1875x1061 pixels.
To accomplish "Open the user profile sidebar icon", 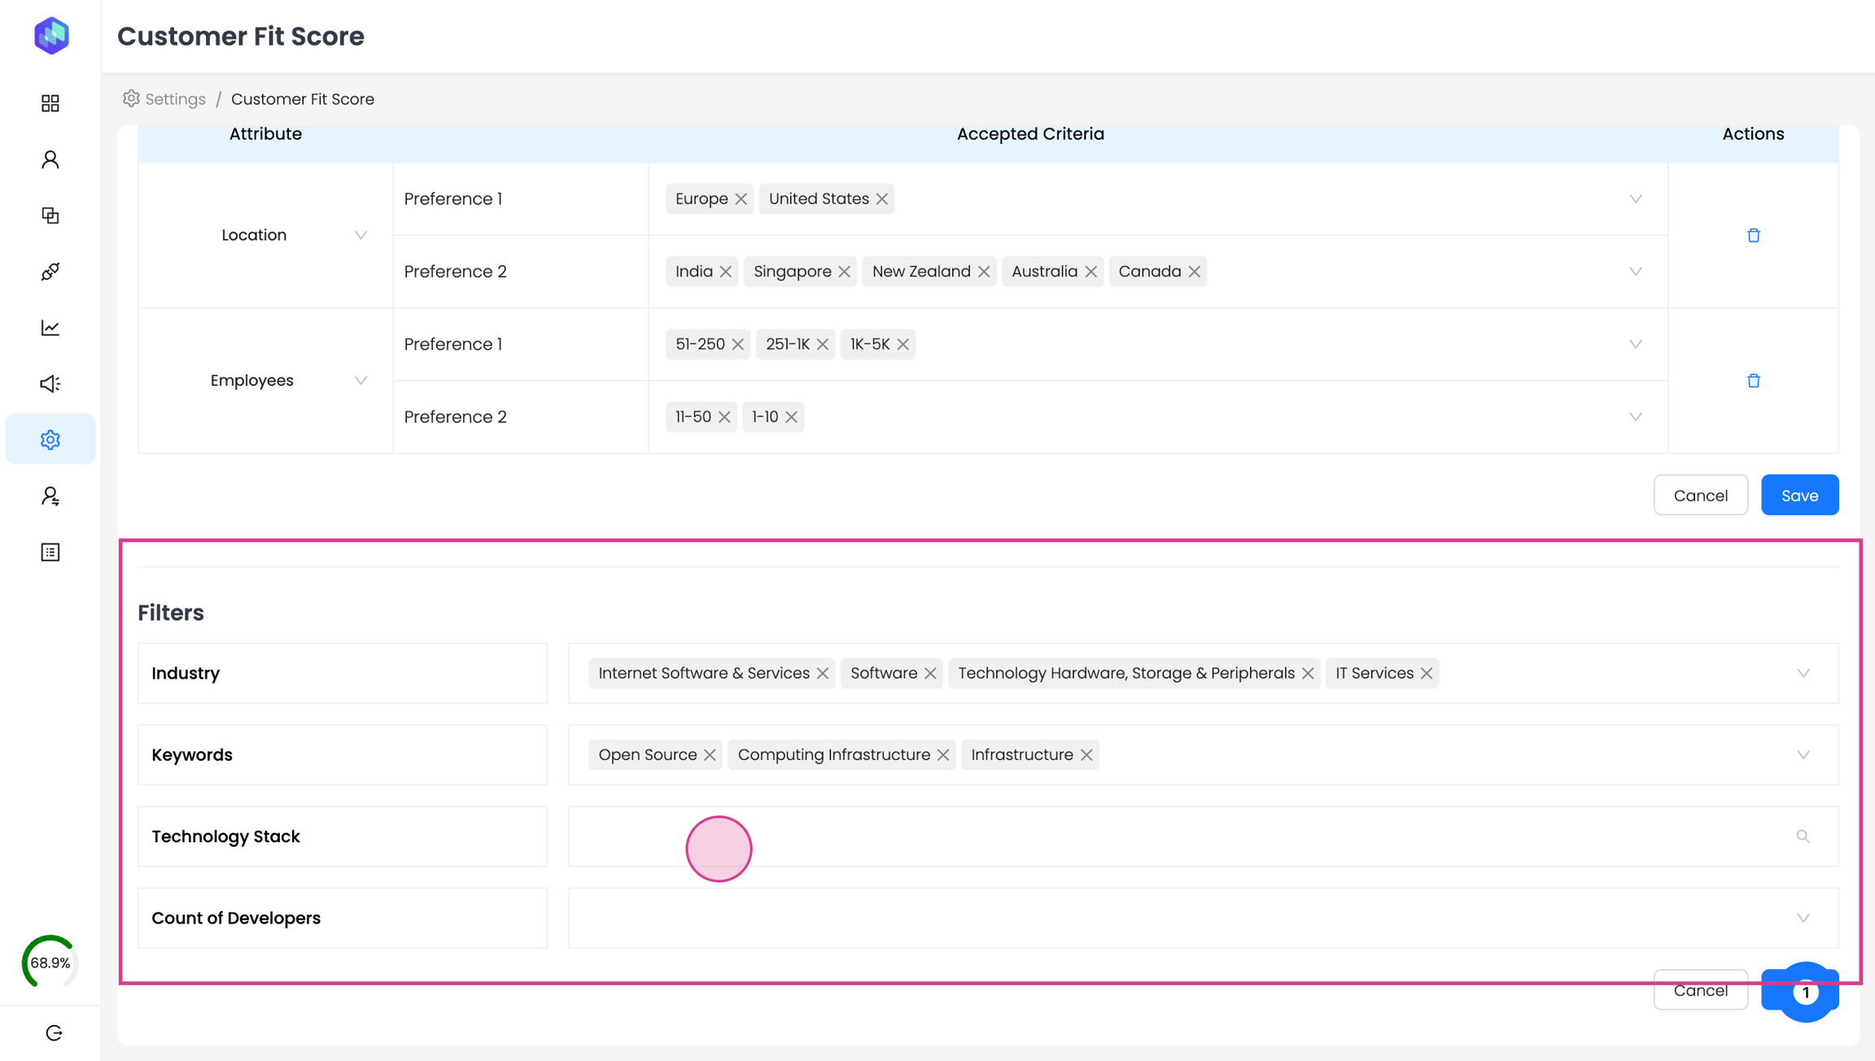I will click(x=50, y=159).
